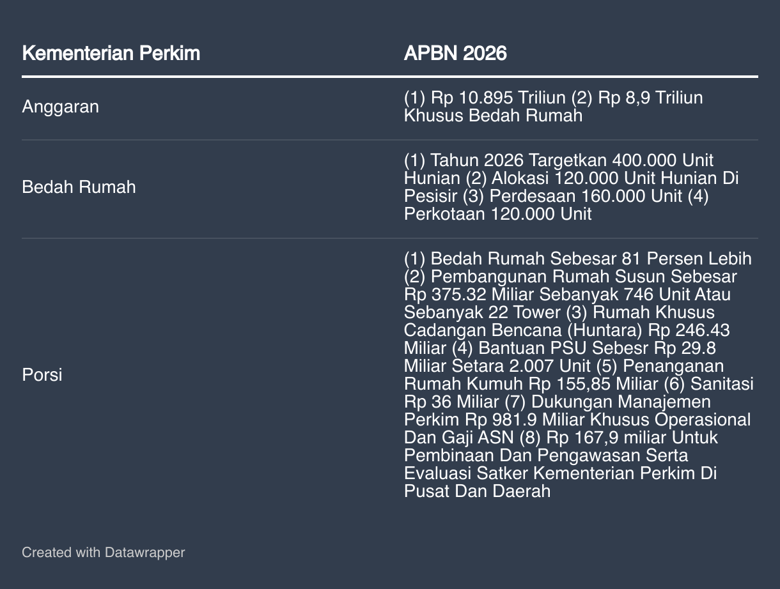The height and width of the screenshot is (589, 780).
Task: Click the Pusat Dan Daerah text
Action: [477, 491]
